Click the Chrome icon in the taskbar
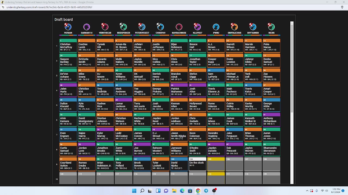This screenshot has width=348, height=195. [x=198, y=191]
